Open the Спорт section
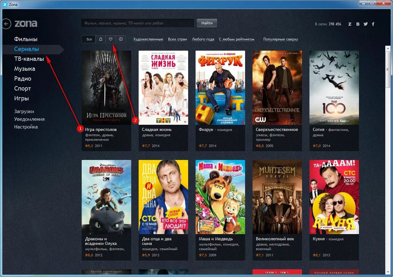The width and height of the screenshot is (393, 277). (x=23, y=89)
